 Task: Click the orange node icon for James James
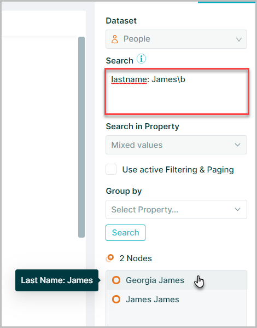[116, 300]
